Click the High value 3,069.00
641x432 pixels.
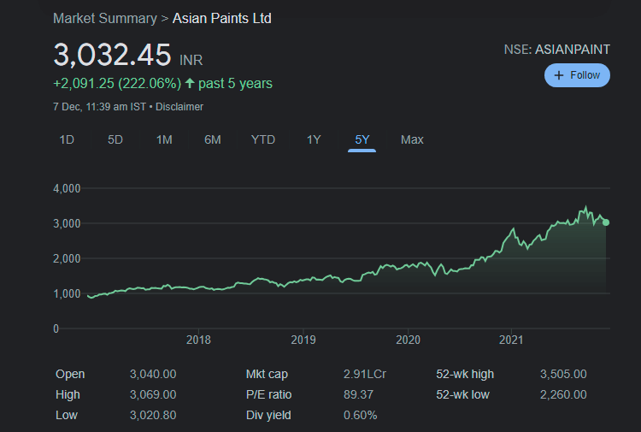(x=153, y=394)
